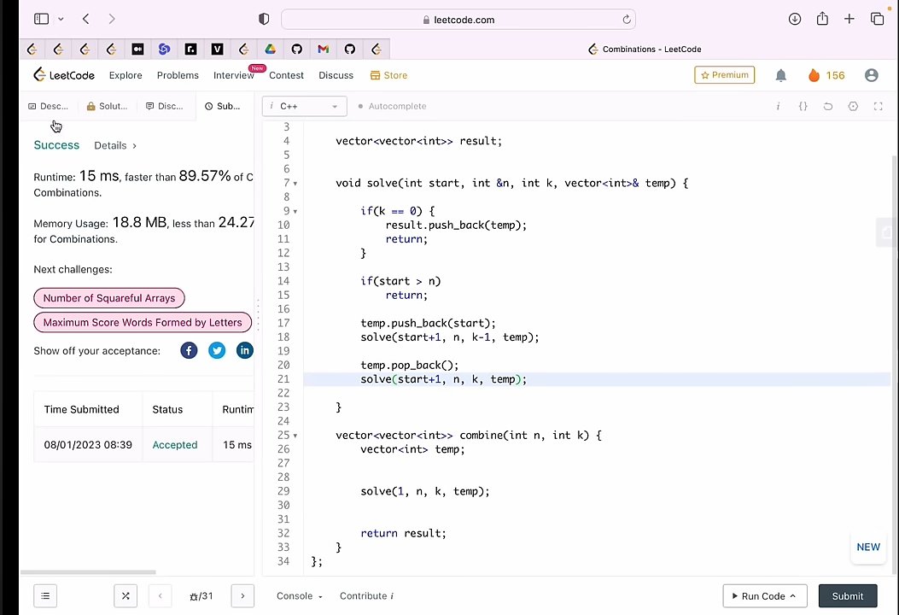Open a new Safari tab with plus icon
This screenshot has height=615, width=899.
tap(849, 19)
